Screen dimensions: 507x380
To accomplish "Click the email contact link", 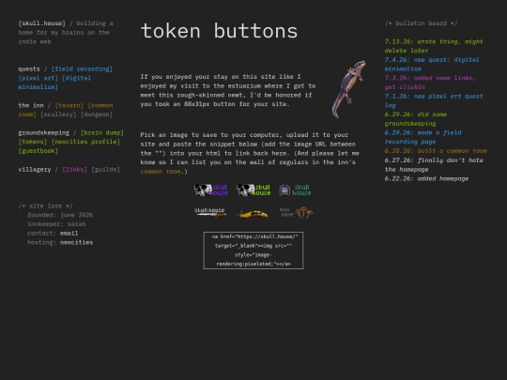I will 69,233.
